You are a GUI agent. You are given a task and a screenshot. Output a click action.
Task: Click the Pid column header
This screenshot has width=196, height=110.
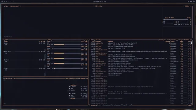(x=93, y=42)
